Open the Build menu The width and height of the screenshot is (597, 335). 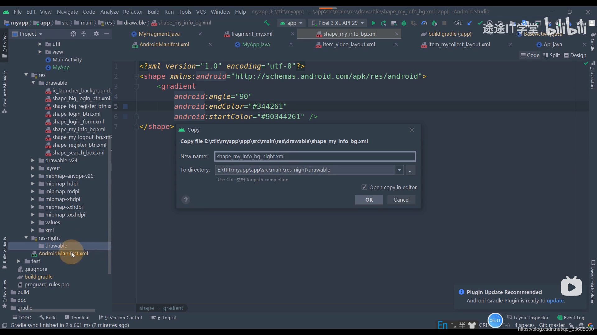tap(153, 12)
